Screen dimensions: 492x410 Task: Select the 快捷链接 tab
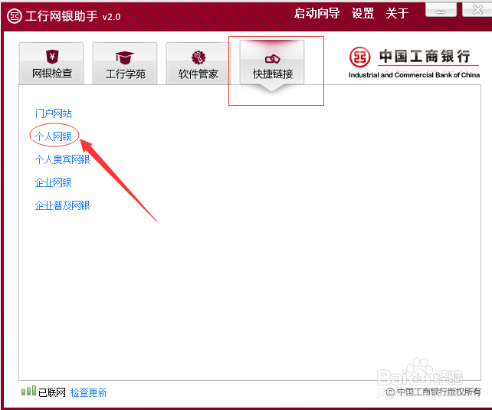272,62
